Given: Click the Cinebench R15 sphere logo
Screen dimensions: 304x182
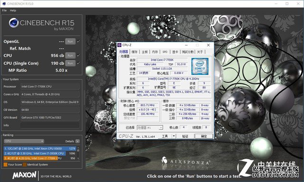Looking at the screenshot, I should (14, 23).
